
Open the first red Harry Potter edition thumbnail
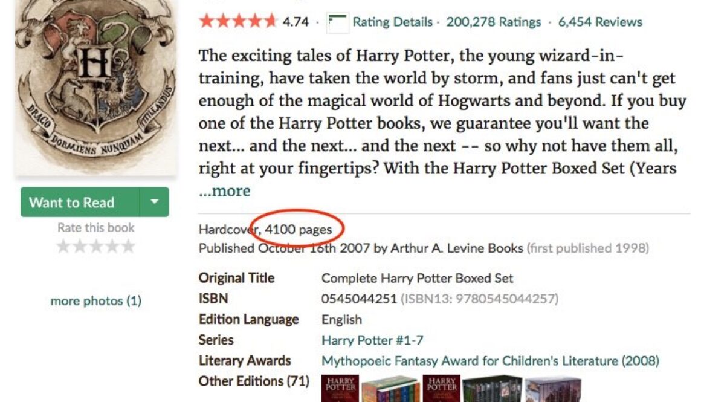coord(340,389)
